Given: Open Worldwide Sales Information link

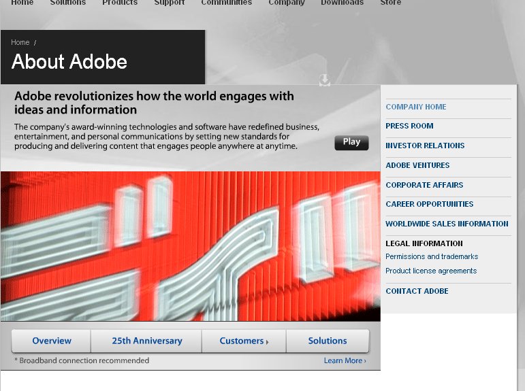Looking at the screenshot, I should tap(447, 224).
